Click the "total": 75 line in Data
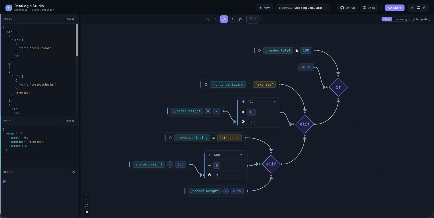Viewport: 434px width, 218px height. (18, 138)
